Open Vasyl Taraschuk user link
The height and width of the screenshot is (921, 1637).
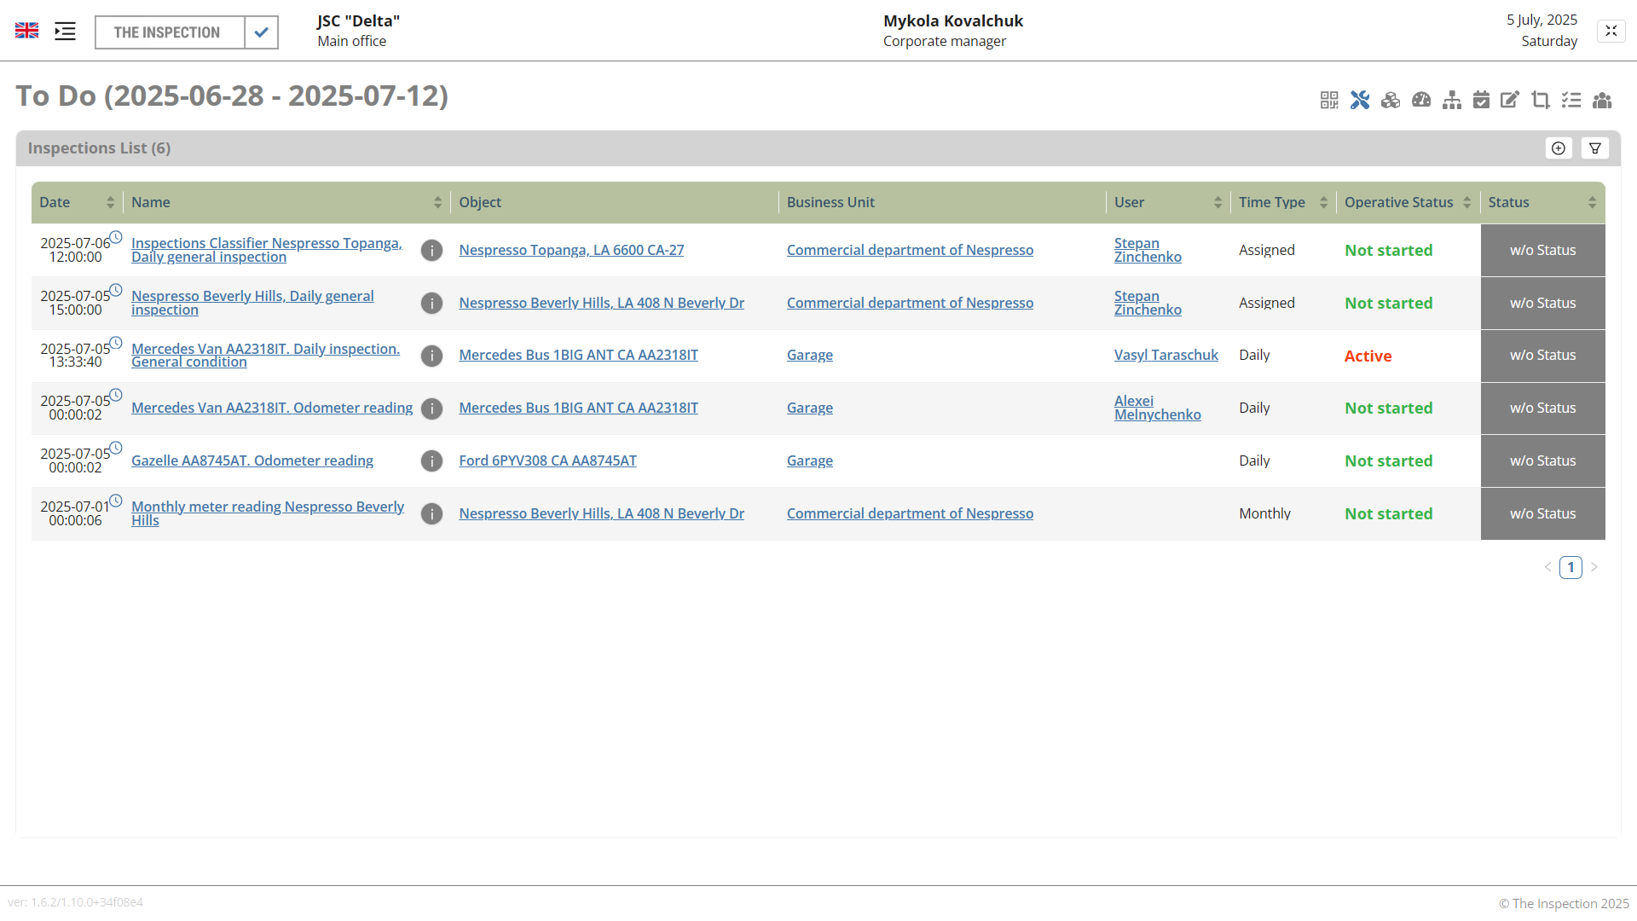coord(1166,355)
